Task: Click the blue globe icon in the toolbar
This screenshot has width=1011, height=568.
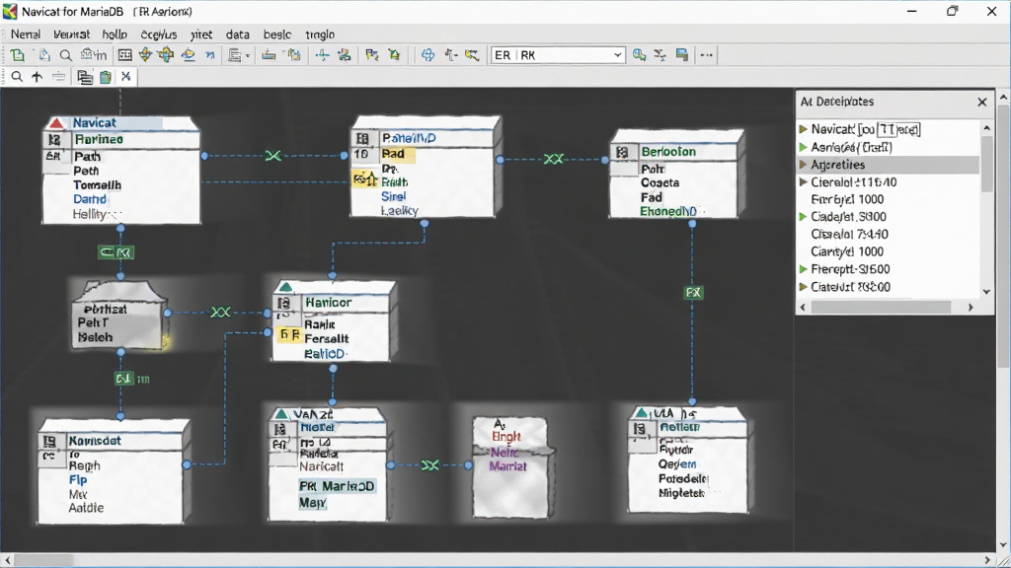Action: tap(428, 55)
